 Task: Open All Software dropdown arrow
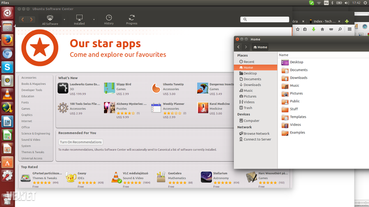coord(65,20)
